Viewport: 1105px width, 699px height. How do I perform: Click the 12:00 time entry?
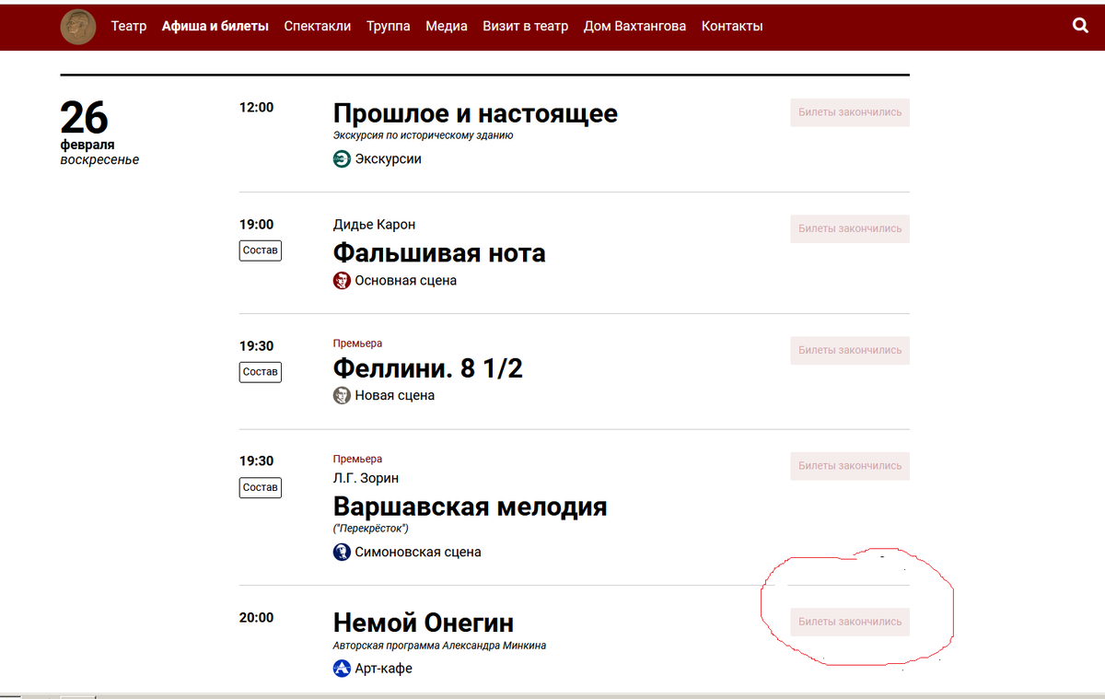(x=257, y=108)
